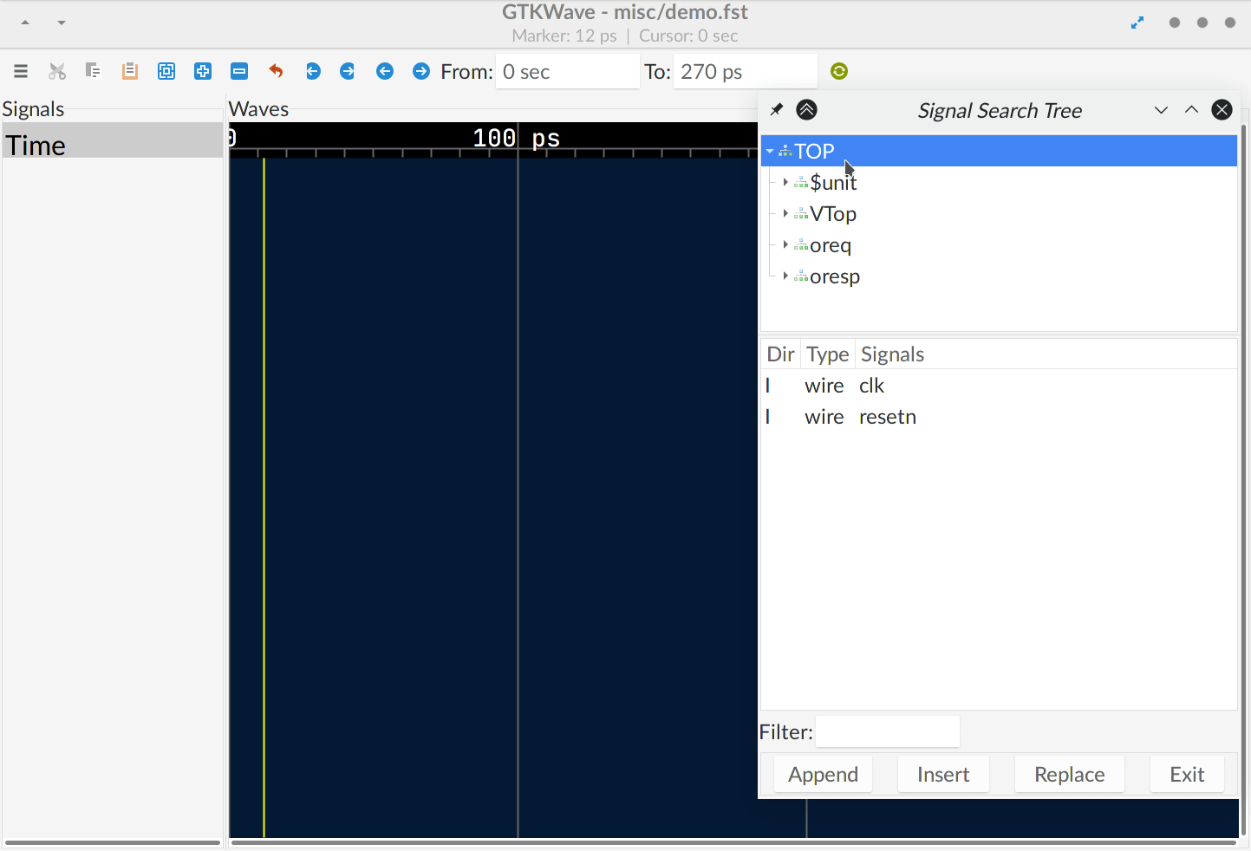The width and height of the screenshot is (1251, 851).
Task: Click the Zoom Out minus icon
Action: [239, 71]
